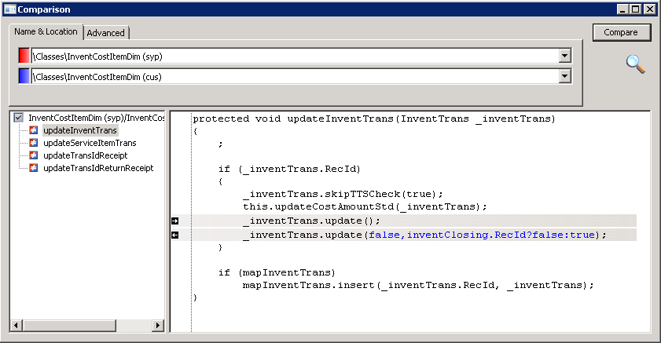
Task: Click the right-arrow insert icon beside _inventTrans.update()
Action: click(x=175, y=221)
